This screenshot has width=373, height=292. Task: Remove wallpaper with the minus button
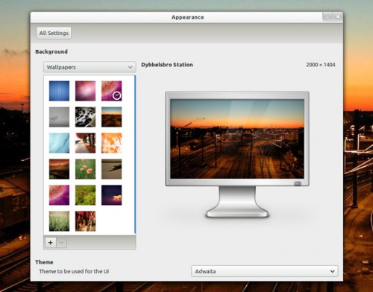62,242
